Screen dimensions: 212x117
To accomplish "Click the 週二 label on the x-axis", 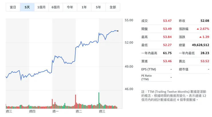I will [79, 111].
